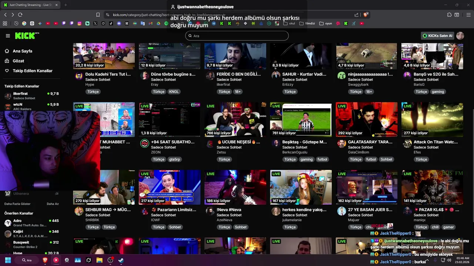Open wtcN followed channel
Screen dimensions: 474x266
32,106
